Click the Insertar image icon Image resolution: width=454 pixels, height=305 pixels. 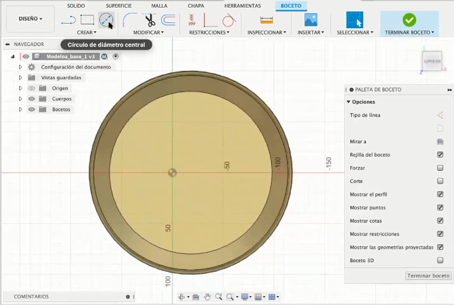(x=311, y=20)
